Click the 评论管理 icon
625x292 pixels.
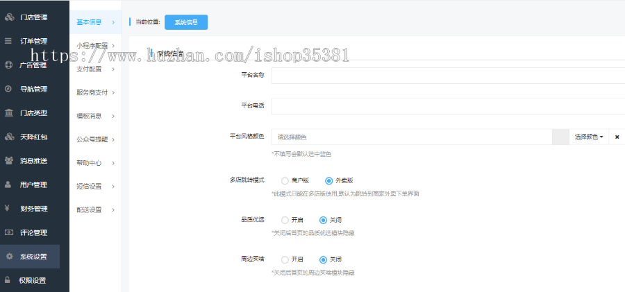coord(9,232)
